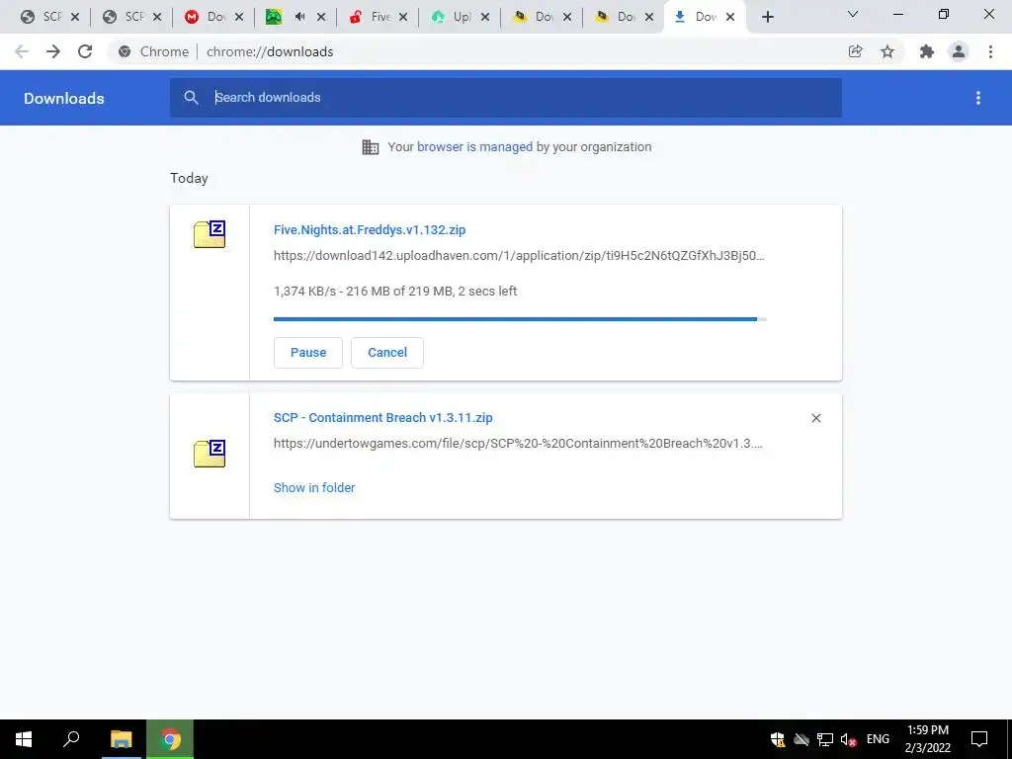1012x759 pixels.
Task: Open the notification center icon
Action: click(x=979, y=739)
